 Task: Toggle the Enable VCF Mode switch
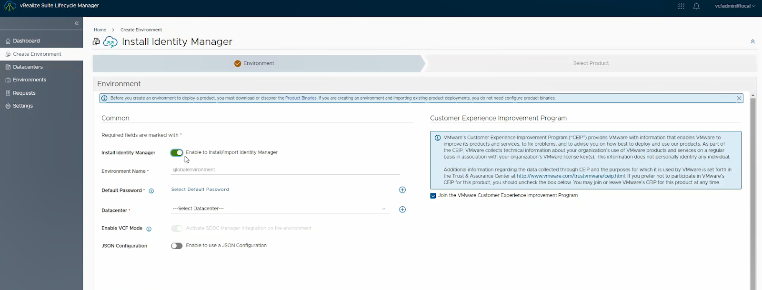pyautogui.click(x=177, y=229)
